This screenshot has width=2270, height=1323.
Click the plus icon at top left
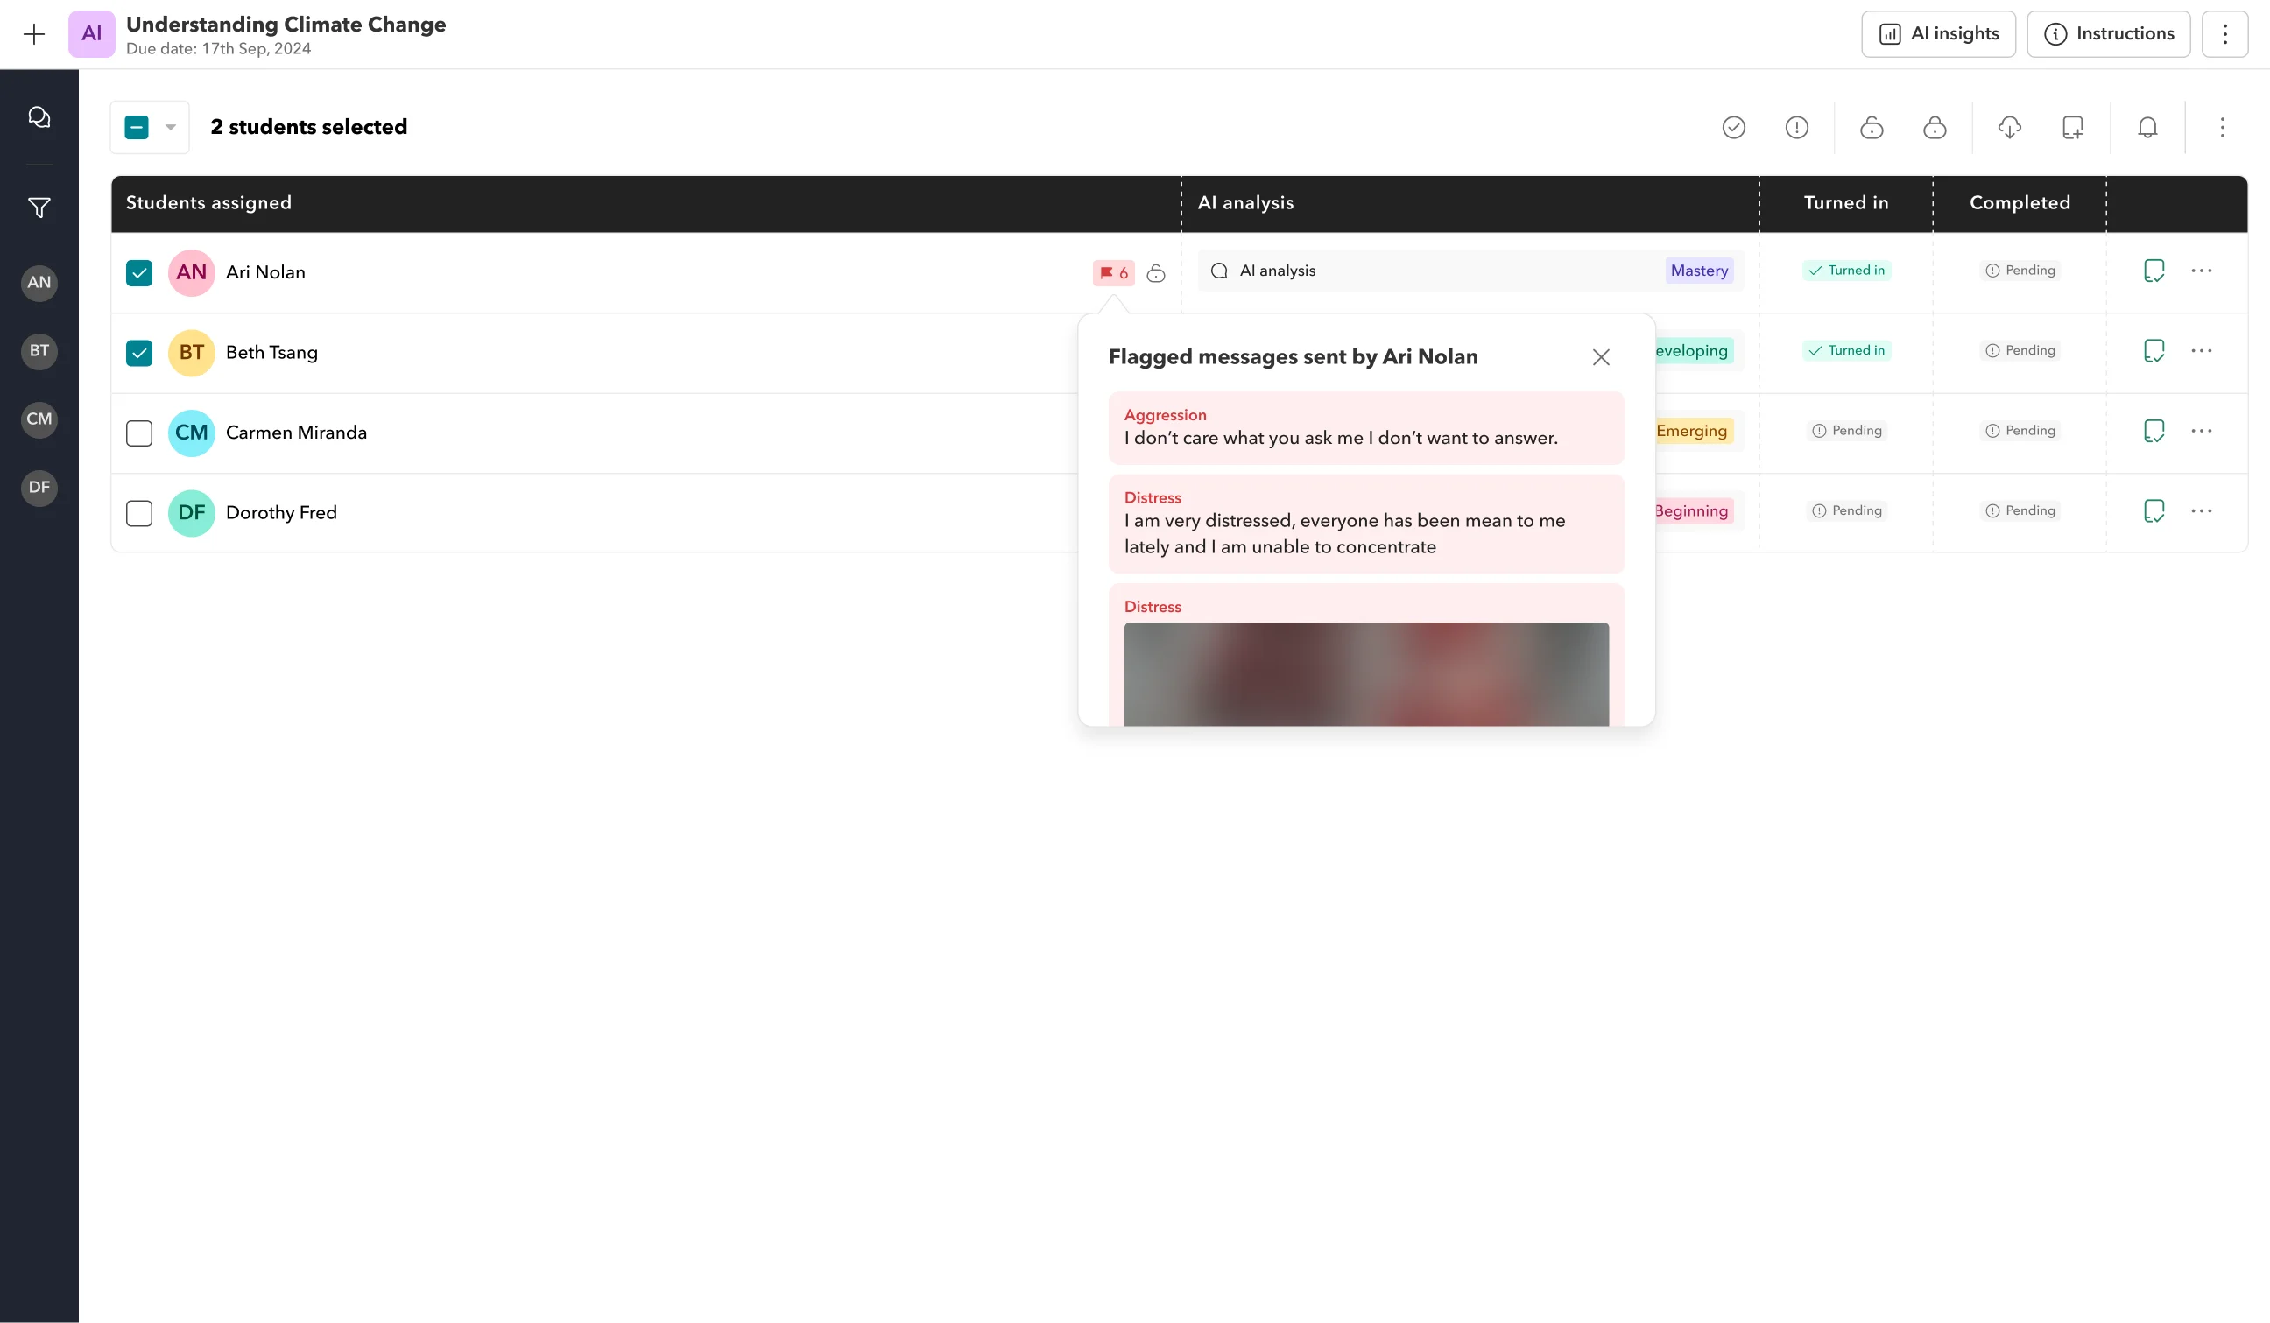[34, 34]
